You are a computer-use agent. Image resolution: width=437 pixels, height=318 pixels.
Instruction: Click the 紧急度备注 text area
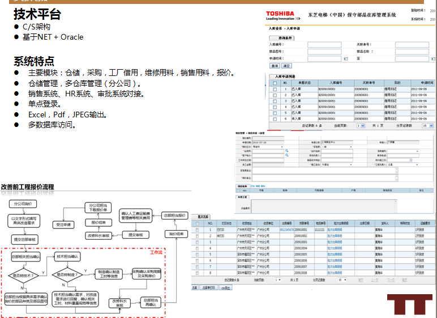325,171
